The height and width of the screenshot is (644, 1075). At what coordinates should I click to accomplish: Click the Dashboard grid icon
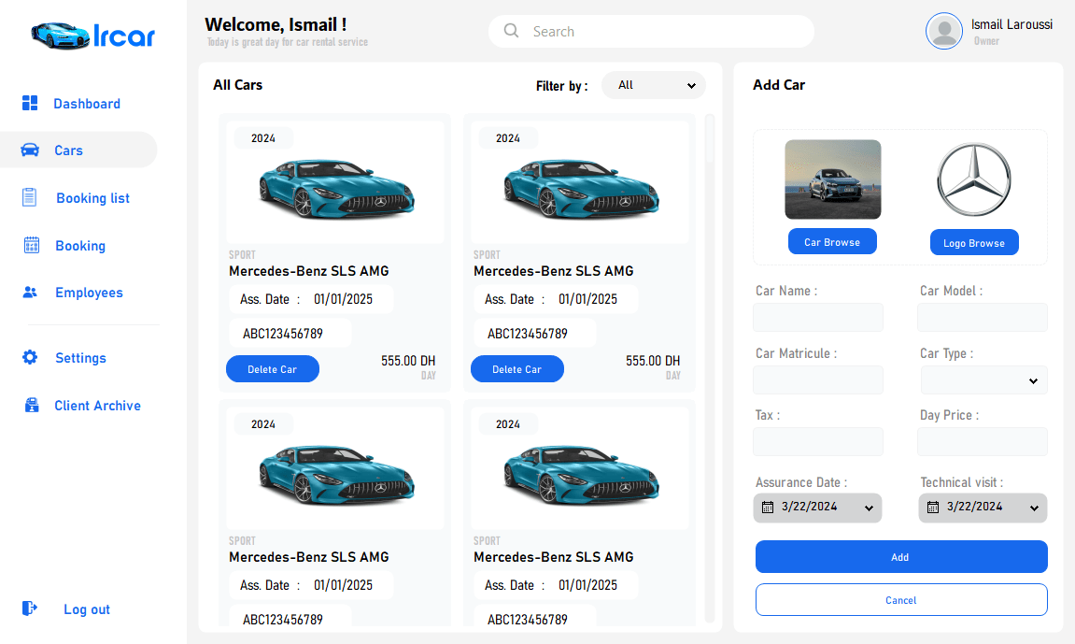click(x=30, y=103)
